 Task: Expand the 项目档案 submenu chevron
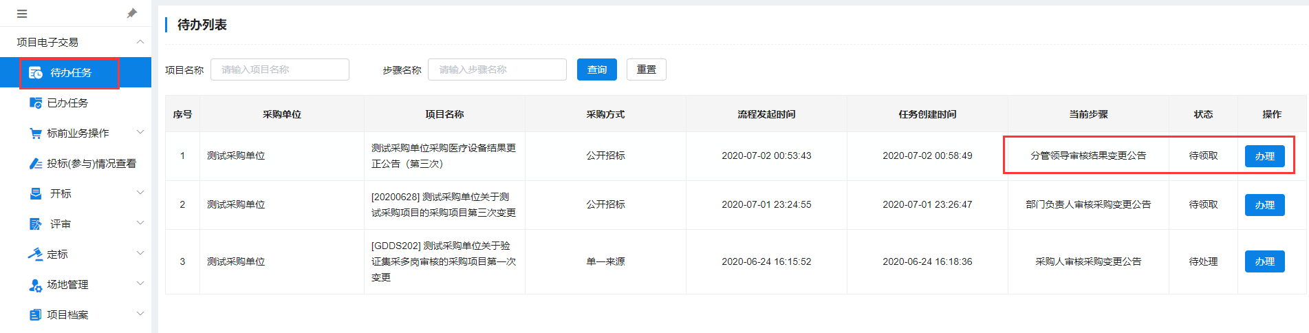tap(140, 314)
